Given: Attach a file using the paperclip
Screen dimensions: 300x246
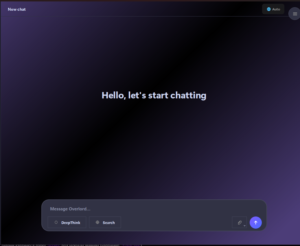Looking at the screenshot, I should pyautogui.click(x=239, y=223).
